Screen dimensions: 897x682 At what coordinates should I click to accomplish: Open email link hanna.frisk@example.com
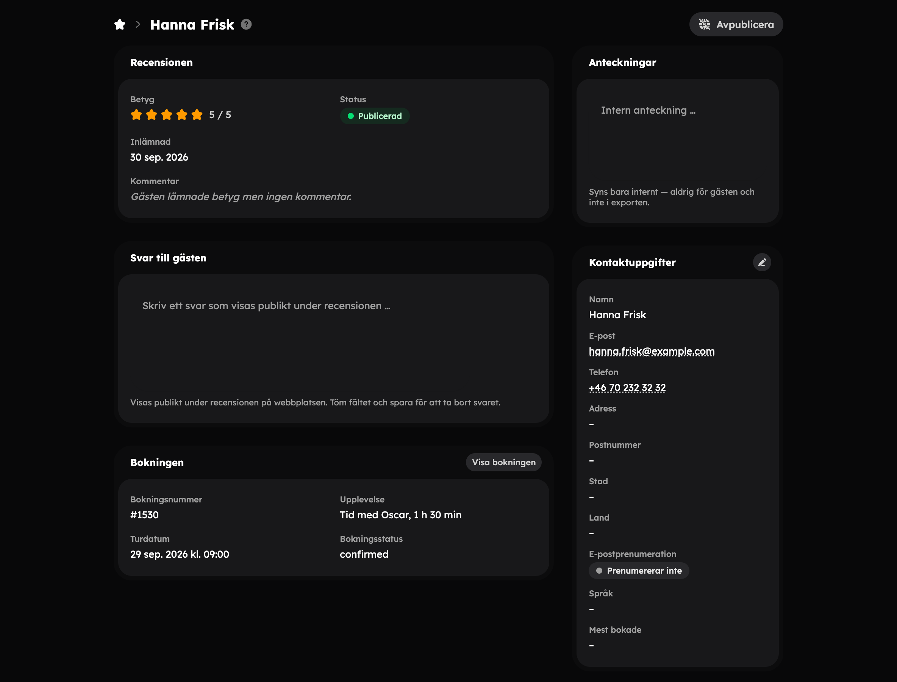[x=652, y=351]
